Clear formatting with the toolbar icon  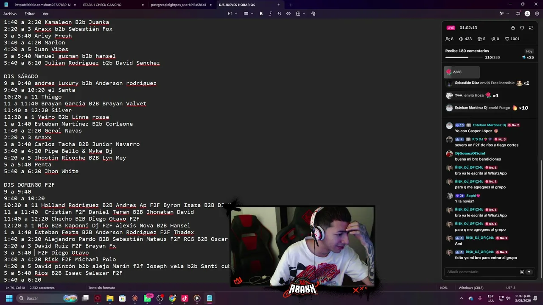pos(313,14)
